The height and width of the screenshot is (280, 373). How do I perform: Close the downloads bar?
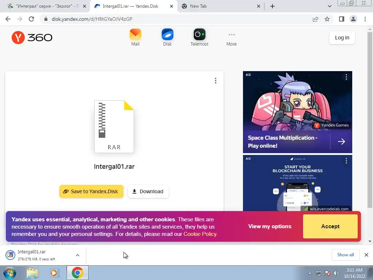pyautogui.click(x=366, y=255)
